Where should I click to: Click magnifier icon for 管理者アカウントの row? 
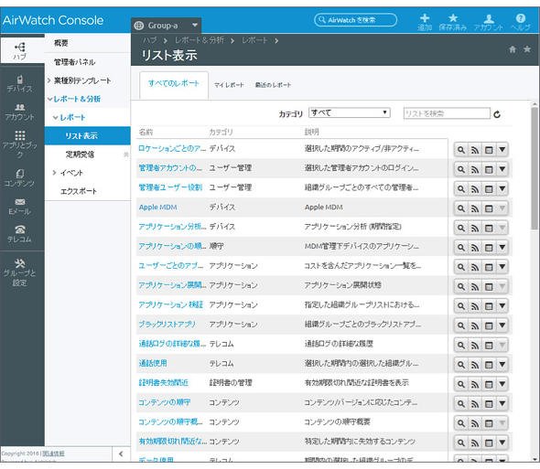tap(460, 169)
